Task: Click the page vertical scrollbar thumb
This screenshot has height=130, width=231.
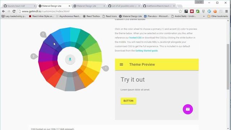Action: click(x=228, y=66)
